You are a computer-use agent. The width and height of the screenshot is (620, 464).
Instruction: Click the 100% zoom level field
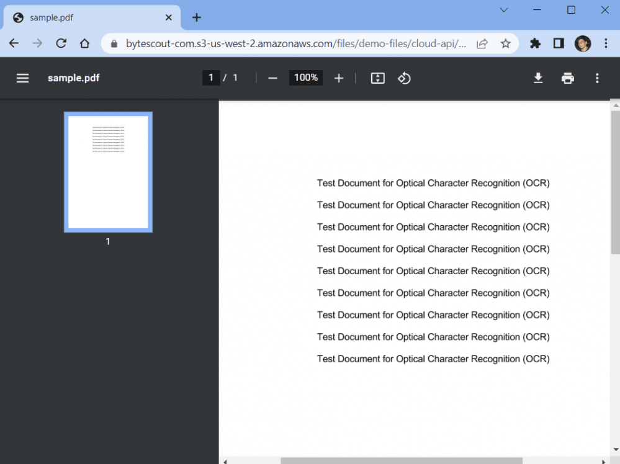[x=305, y=78]
